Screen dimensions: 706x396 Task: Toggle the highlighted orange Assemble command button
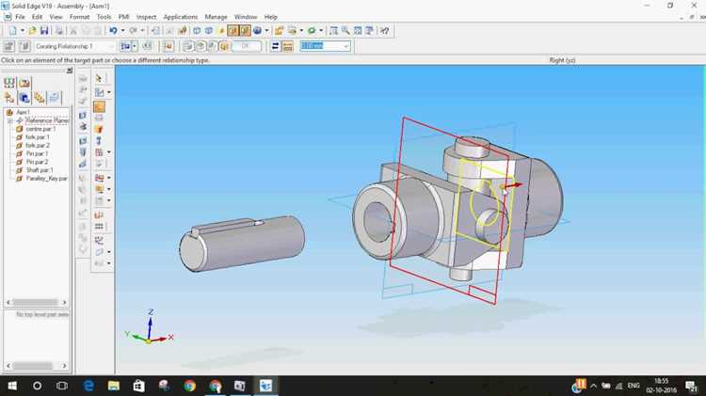[x=99, y=106]
